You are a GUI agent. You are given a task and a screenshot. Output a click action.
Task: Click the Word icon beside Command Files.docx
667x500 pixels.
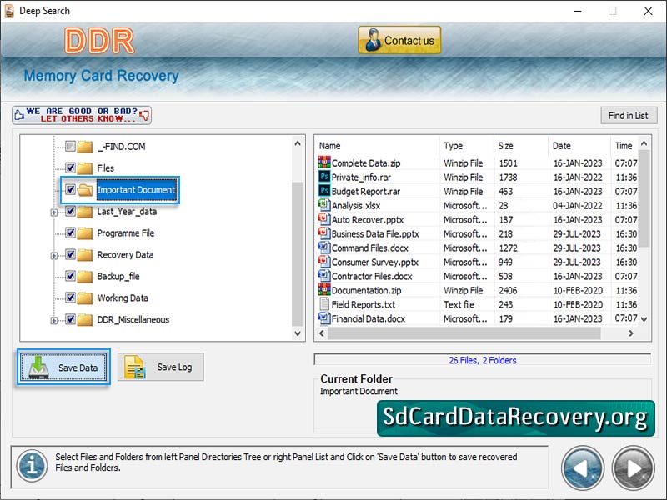[x=324, y=247]
